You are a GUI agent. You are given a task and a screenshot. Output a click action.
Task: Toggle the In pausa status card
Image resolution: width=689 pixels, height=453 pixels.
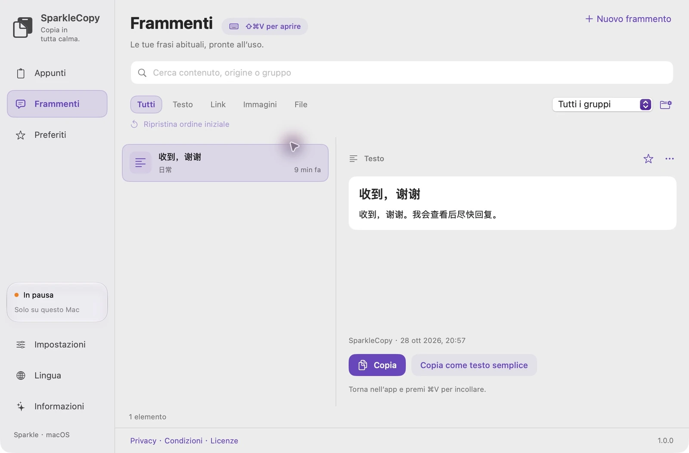pyautogui.click(x=57, y=302)
